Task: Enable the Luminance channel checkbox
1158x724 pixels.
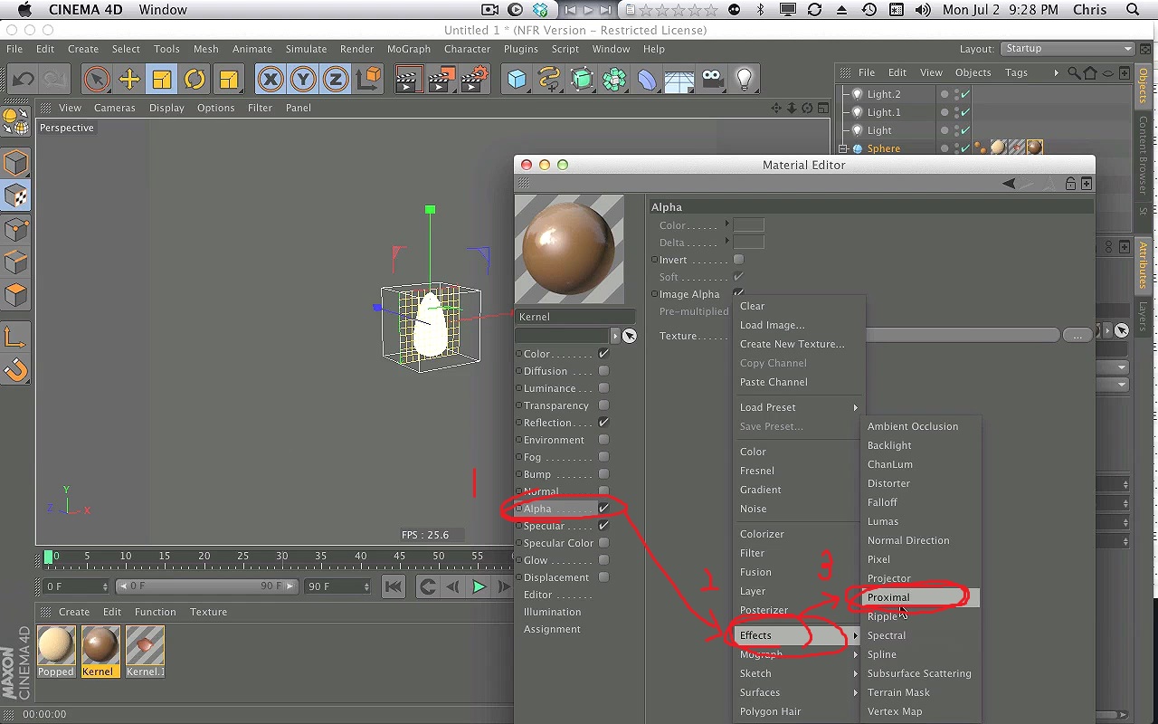Action: 603,388
